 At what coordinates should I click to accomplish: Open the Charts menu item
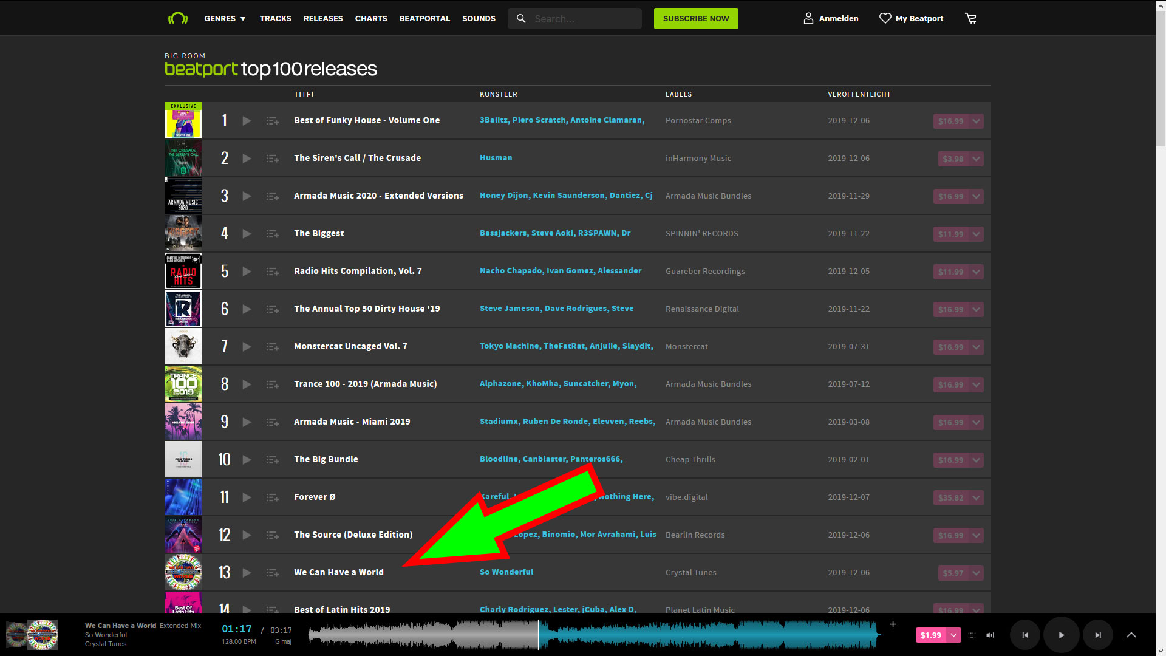point(370,19)
